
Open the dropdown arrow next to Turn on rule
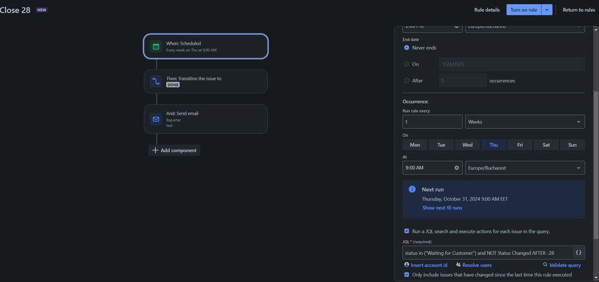(547, 10)
